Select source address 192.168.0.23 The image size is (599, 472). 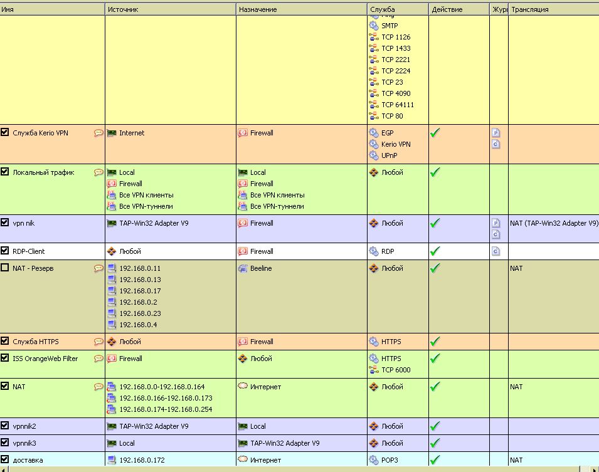pyautogui.click(x=140, y=313)
